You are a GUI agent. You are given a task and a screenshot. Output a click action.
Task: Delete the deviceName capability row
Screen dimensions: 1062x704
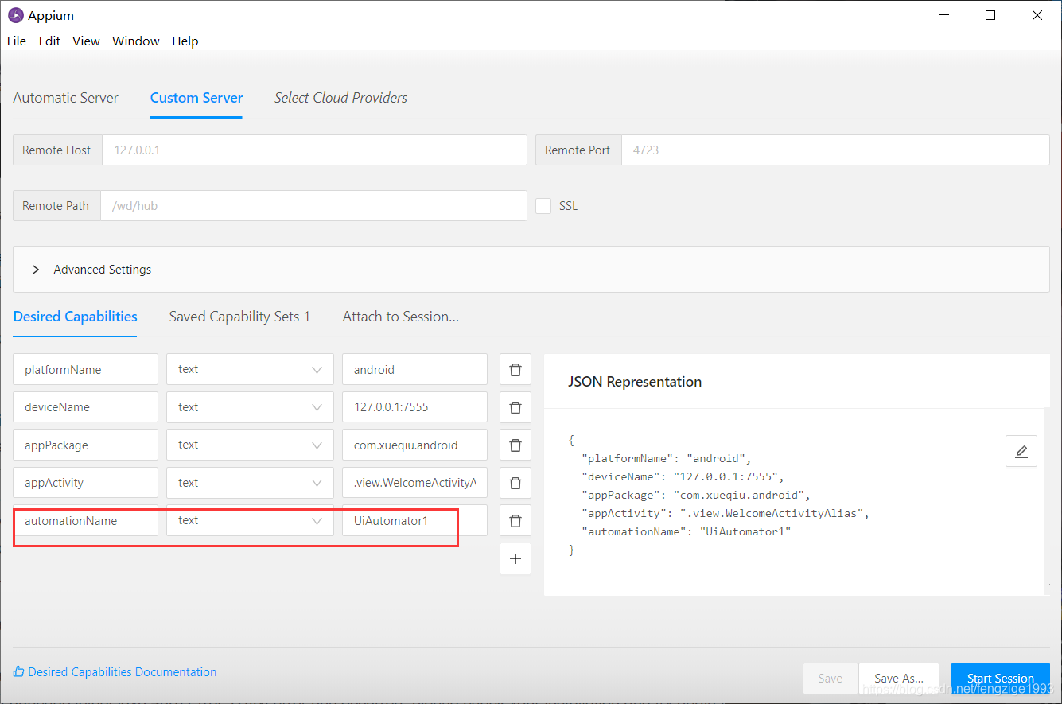pos(515,407)
